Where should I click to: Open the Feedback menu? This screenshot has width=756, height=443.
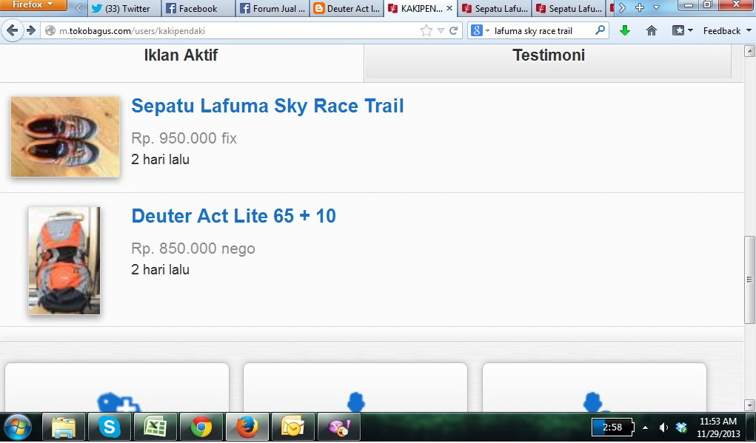[x=726, y=31]
